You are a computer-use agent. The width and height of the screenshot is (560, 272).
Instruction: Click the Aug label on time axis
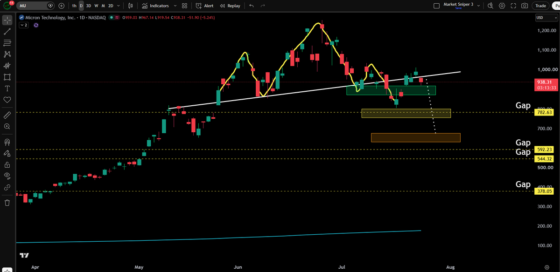pos(450,267)
